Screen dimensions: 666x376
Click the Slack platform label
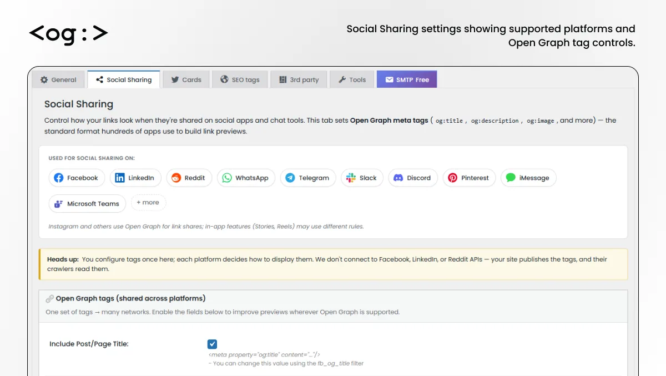pos(368,178)
